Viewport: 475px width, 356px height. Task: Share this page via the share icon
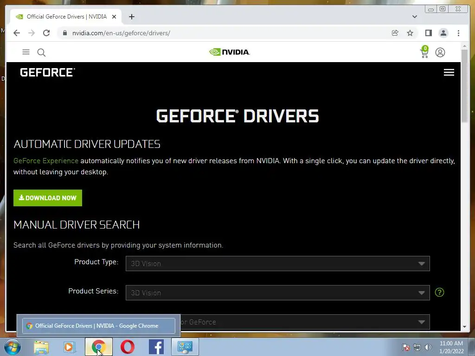click(x=395, y=33)
